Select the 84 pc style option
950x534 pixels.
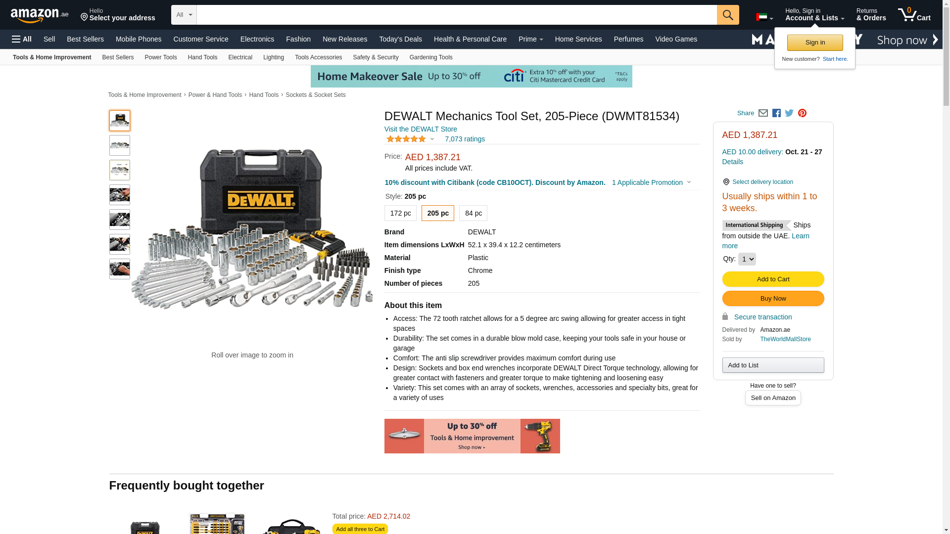[473, 213]
